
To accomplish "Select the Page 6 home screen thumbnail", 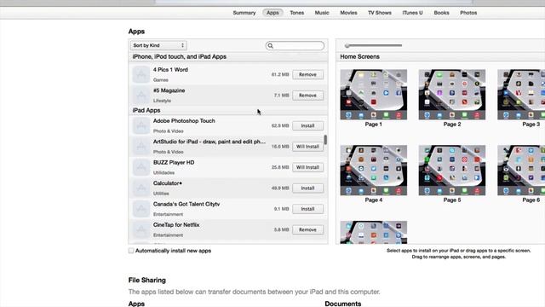I will pyautogui.click(x=521, y=171).
